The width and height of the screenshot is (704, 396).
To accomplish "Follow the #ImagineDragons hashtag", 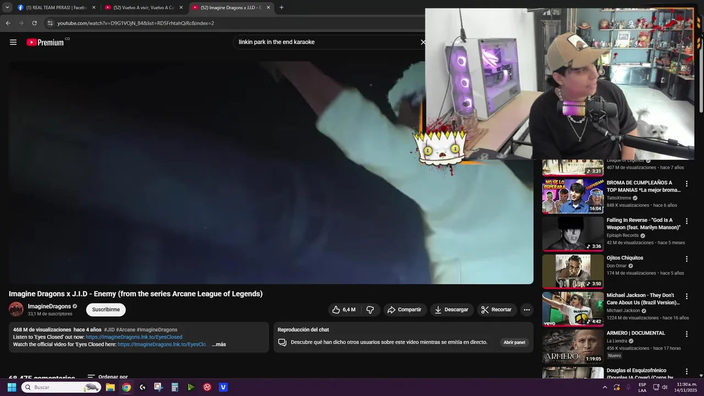I will 157,330.
